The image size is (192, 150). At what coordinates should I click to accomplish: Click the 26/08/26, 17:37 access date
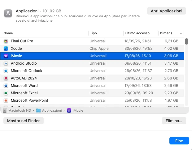(138, 71)
